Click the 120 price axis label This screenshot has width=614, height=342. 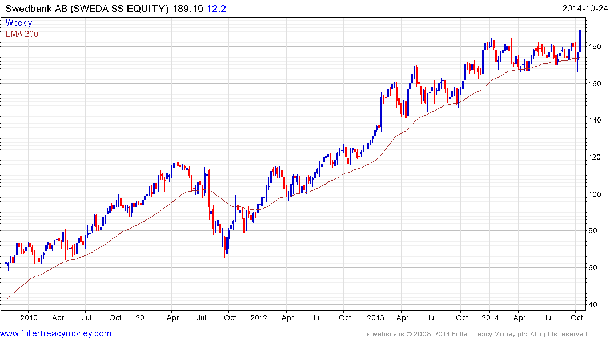coord(595,157)
